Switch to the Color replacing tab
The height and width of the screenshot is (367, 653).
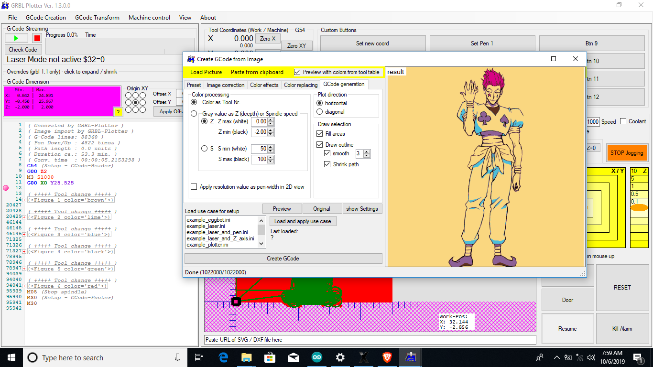tap(301, 85)
